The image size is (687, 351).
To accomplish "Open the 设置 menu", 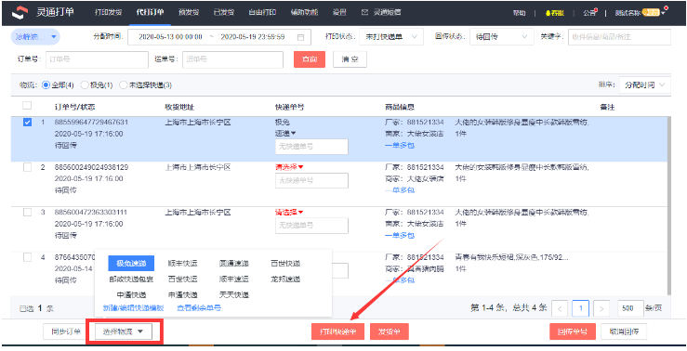I will click(339, 12).
